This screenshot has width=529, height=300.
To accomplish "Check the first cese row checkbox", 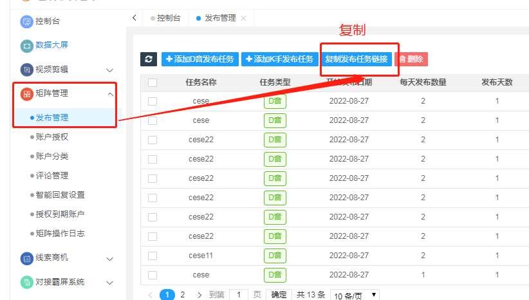I will coord(153,101).
